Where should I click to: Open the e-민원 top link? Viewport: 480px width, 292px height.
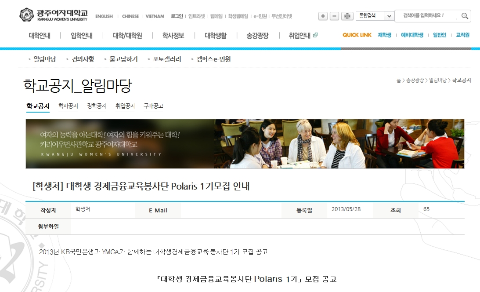click(x=260, y=16)
